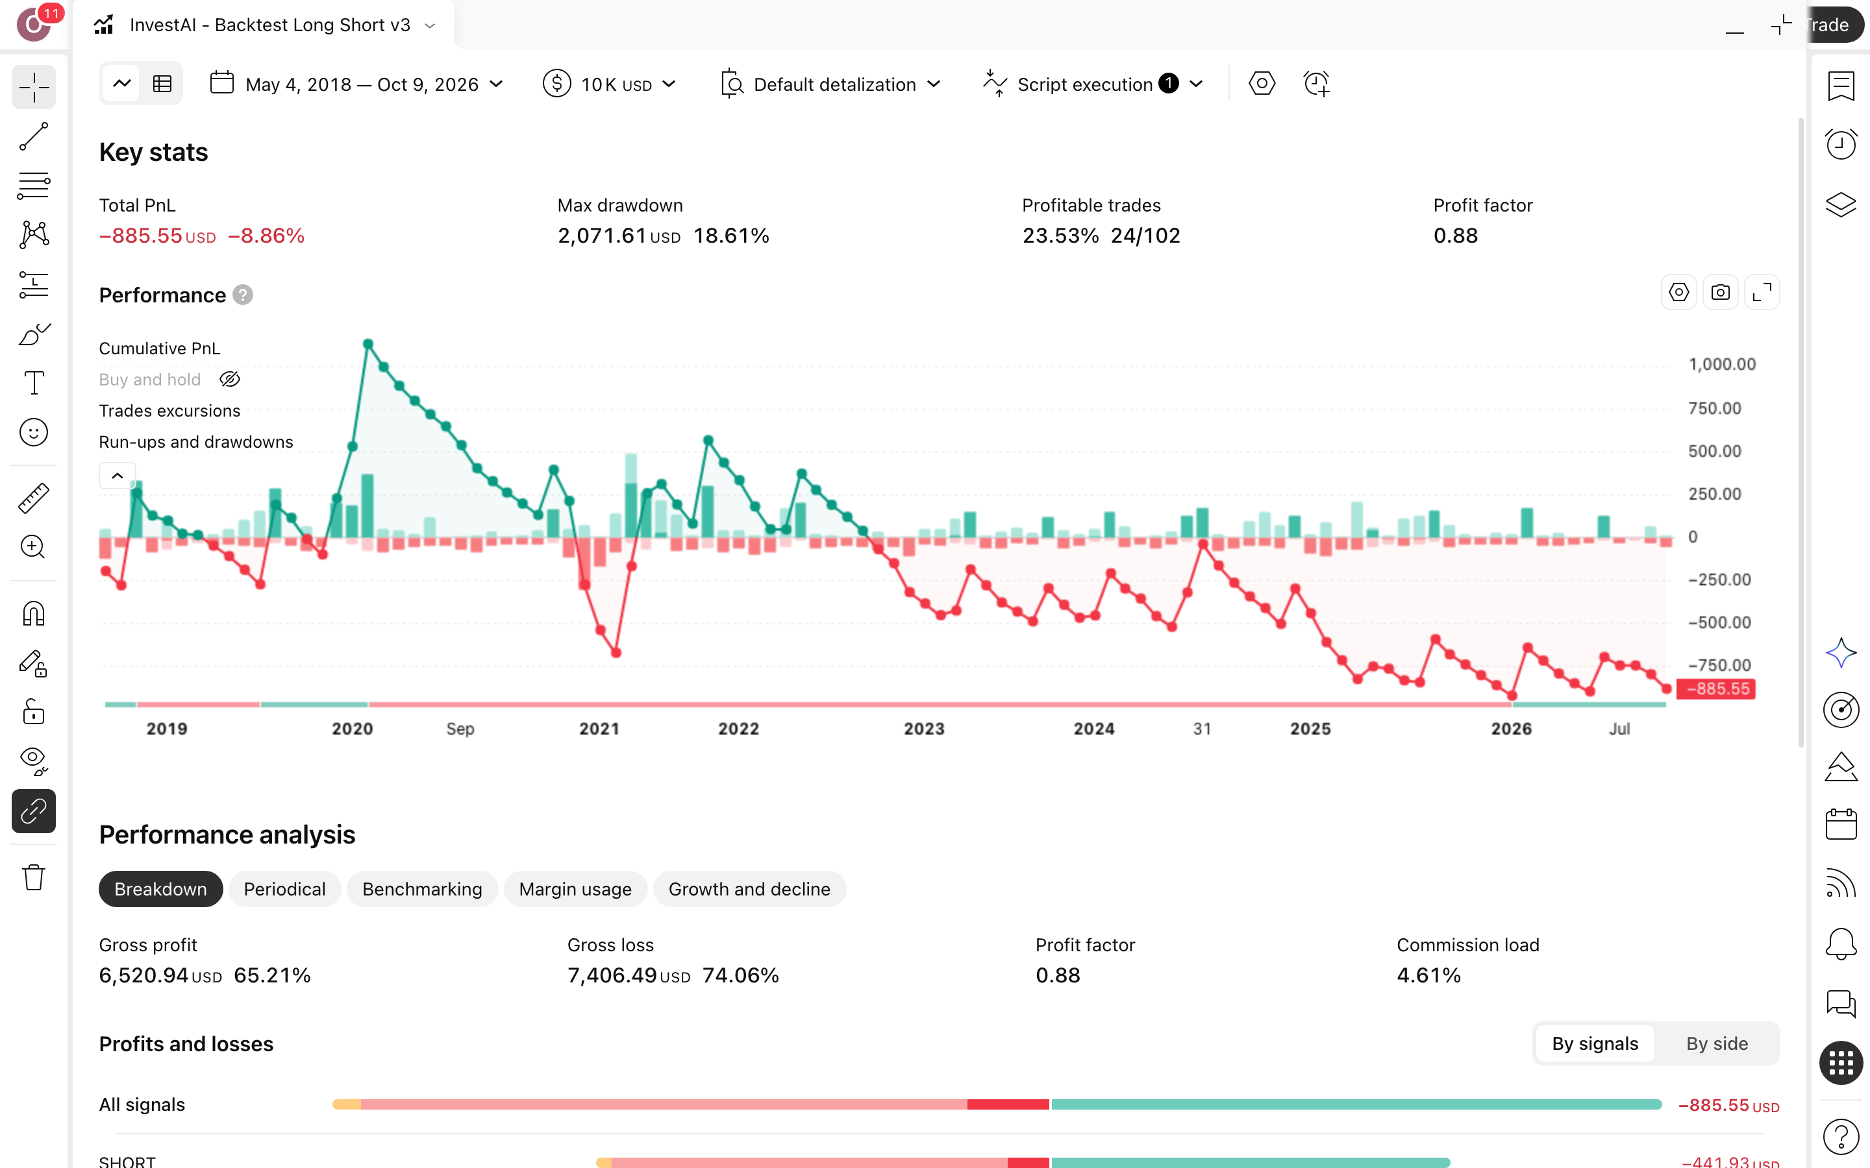Open the date range dropdown

pos(358,84)
